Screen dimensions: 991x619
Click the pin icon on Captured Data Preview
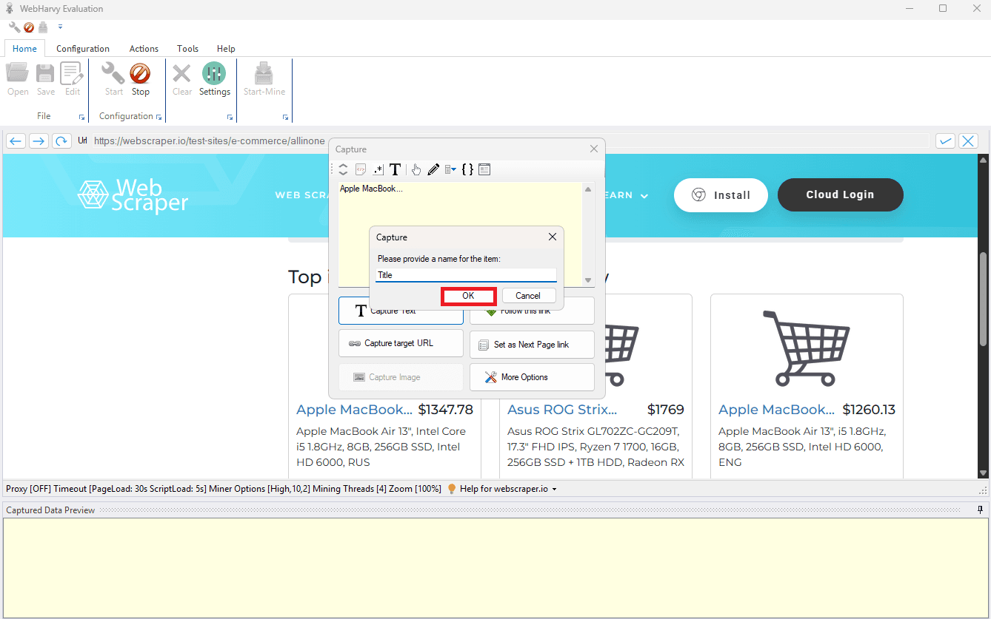pos(980,510)
